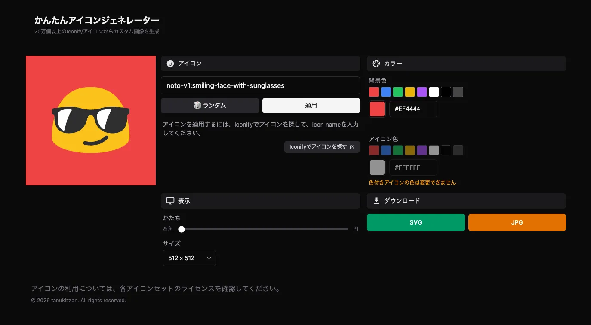Open Iconifyでアイコンを探す link
The width and height of the screenshot is (591, 325).
click(322, 146)
